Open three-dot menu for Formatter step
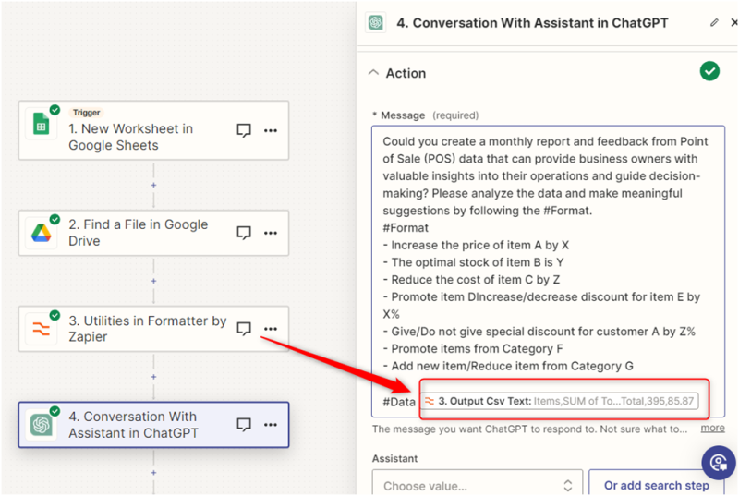 coord(271,329)
